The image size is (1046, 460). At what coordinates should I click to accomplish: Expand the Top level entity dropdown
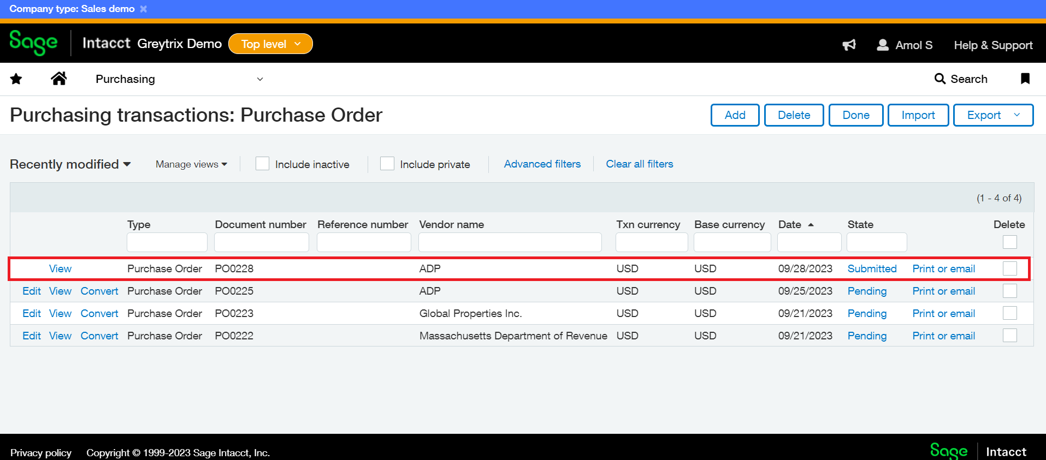(270, 44)
